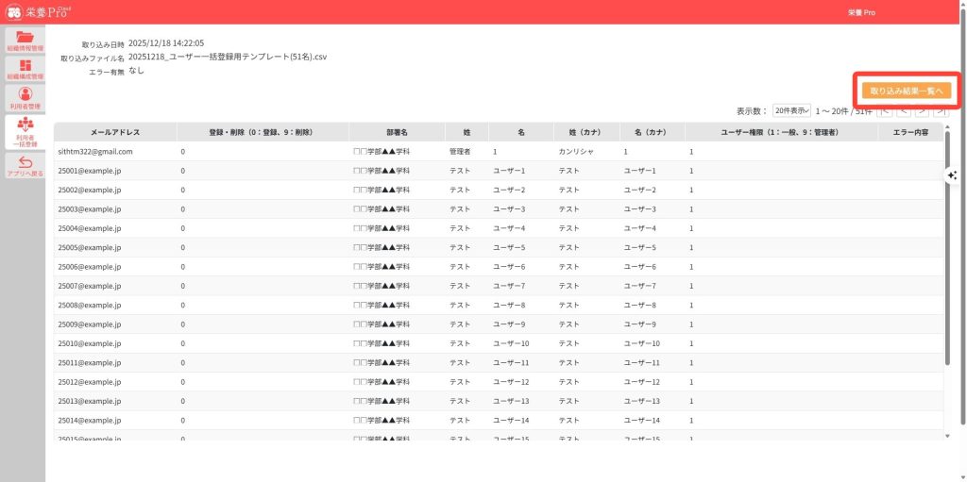Screen dimensions: 967x482
Task: Click the sparkle assistant icon at right edge
Action: 952,175
